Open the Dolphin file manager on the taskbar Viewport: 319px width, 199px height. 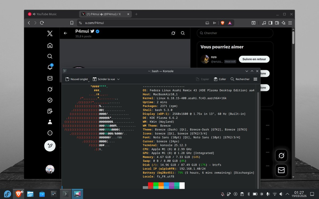coord(30,194)
